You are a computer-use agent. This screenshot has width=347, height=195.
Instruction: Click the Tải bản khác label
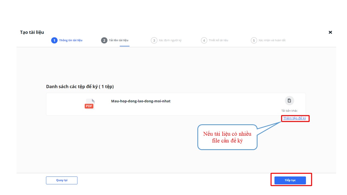pos(289,111)
